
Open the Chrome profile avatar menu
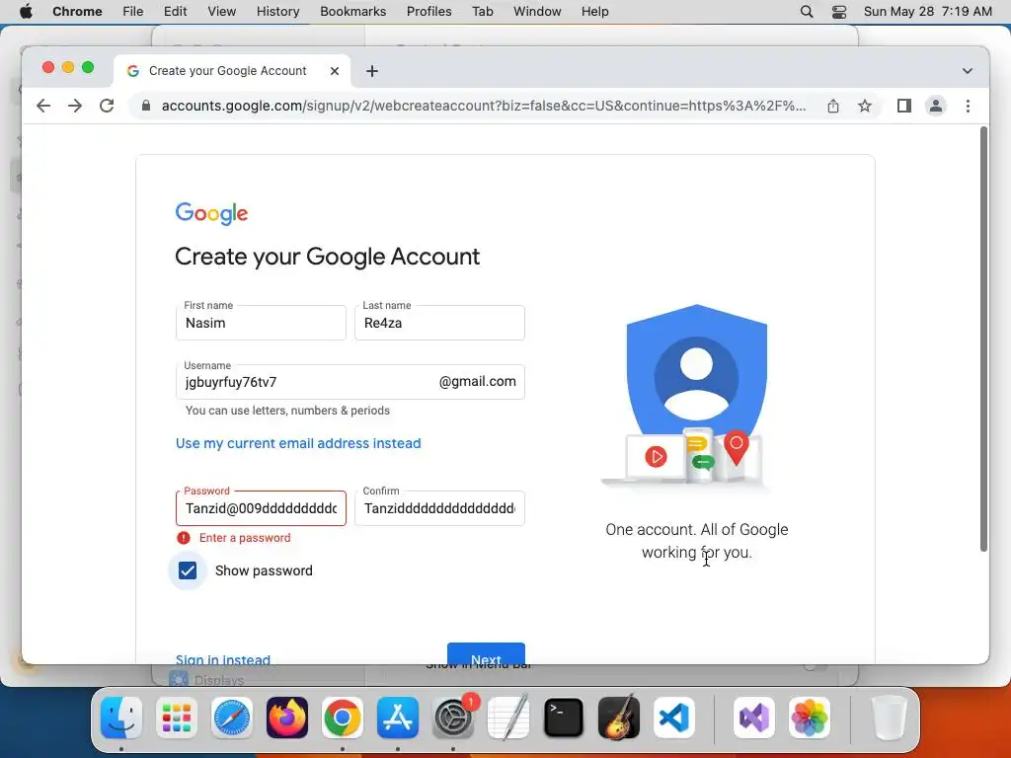pyautogui.click(x=936, y=106)
